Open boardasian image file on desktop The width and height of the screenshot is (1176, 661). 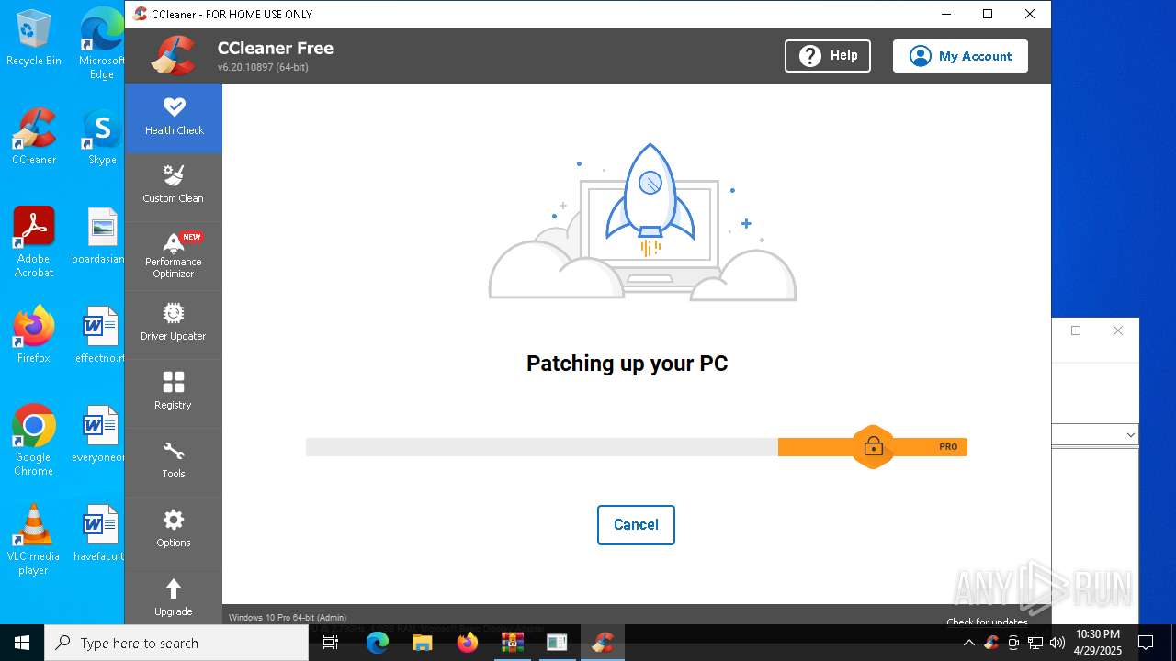click(x=99, y=236)
